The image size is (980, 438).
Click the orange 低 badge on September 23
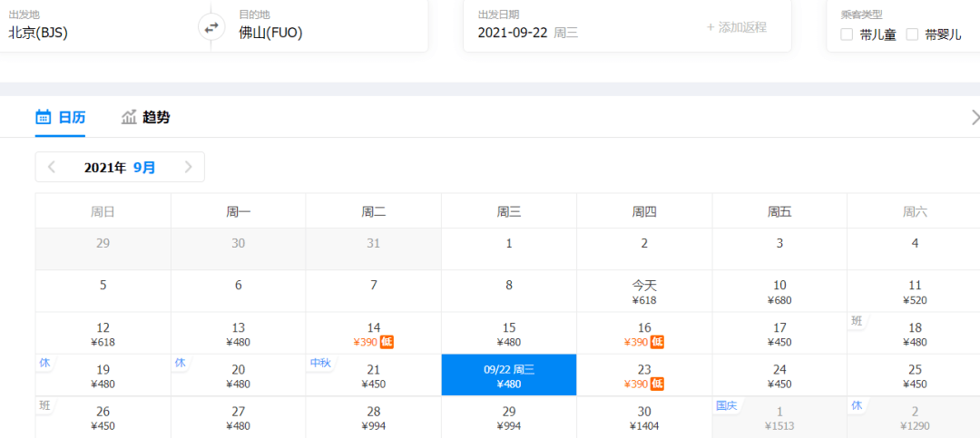(658, 384)
